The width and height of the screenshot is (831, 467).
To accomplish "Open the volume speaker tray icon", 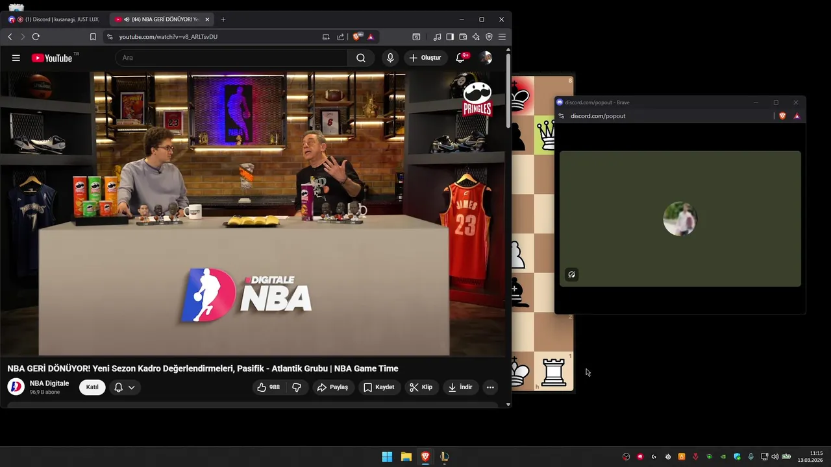I will point(775,457).
